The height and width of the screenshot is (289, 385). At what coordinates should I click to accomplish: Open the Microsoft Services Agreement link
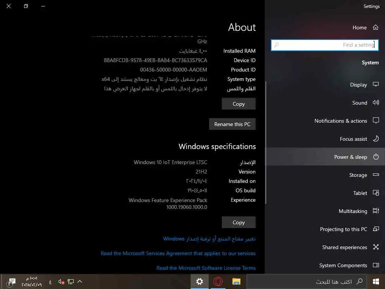tap(178, 253)
